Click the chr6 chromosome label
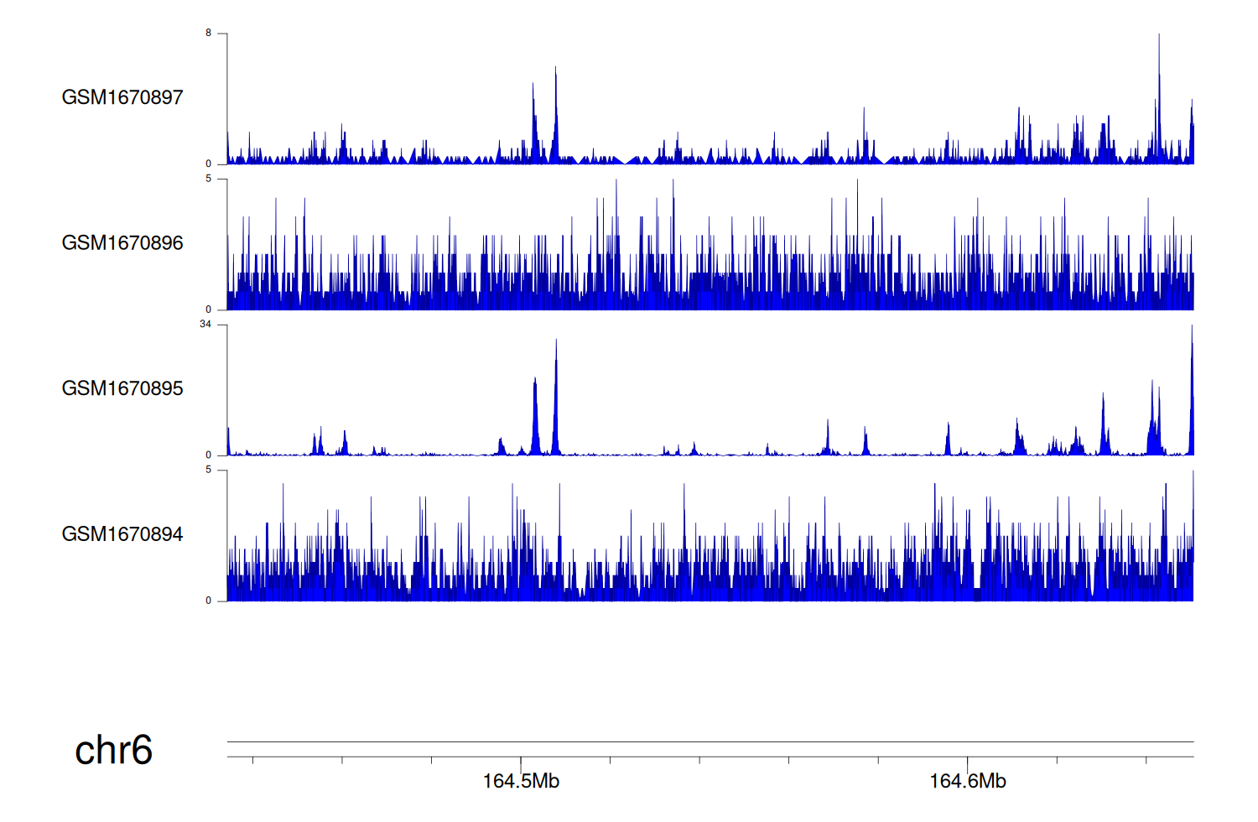The height and width of the screenshot is (822, 1258). (113, 750)
